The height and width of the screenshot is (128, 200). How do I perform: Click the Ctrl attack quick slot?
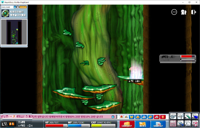tap(173, 124)
